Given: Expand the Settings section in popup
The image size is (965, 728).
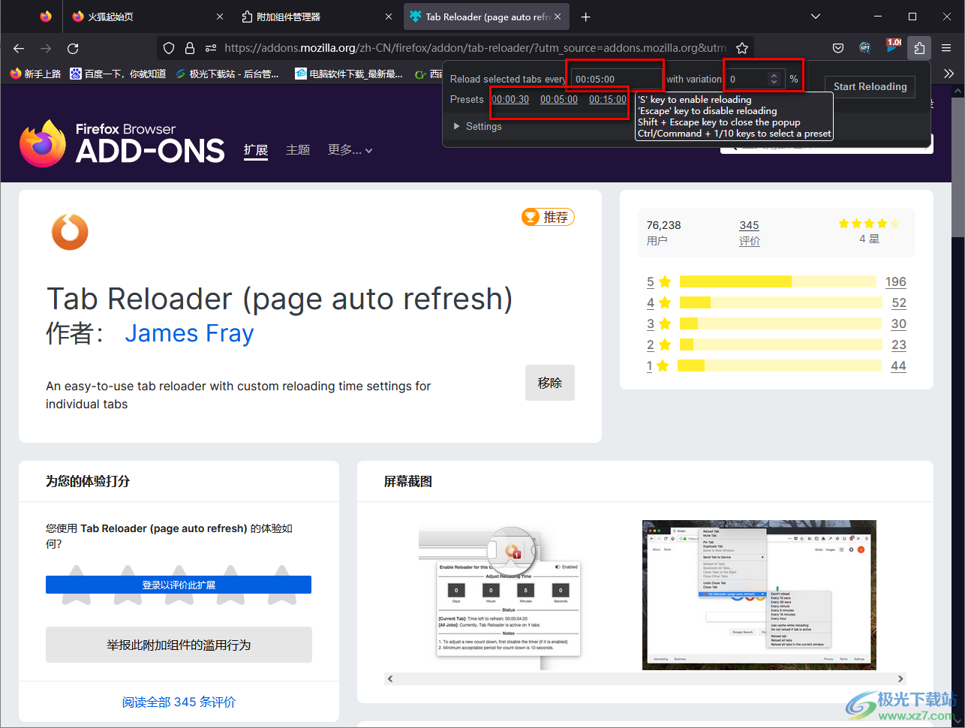Looking at the screenshot, I should pos(477,126).
